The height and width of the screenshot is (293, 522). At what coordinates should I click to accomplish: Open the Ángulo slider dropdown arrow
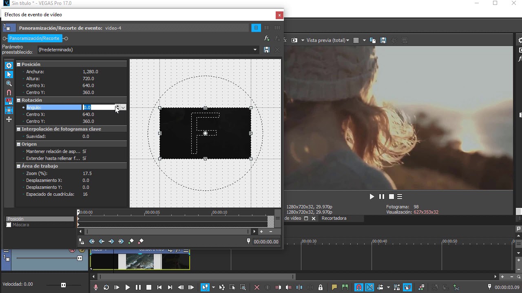coord(123,107)
